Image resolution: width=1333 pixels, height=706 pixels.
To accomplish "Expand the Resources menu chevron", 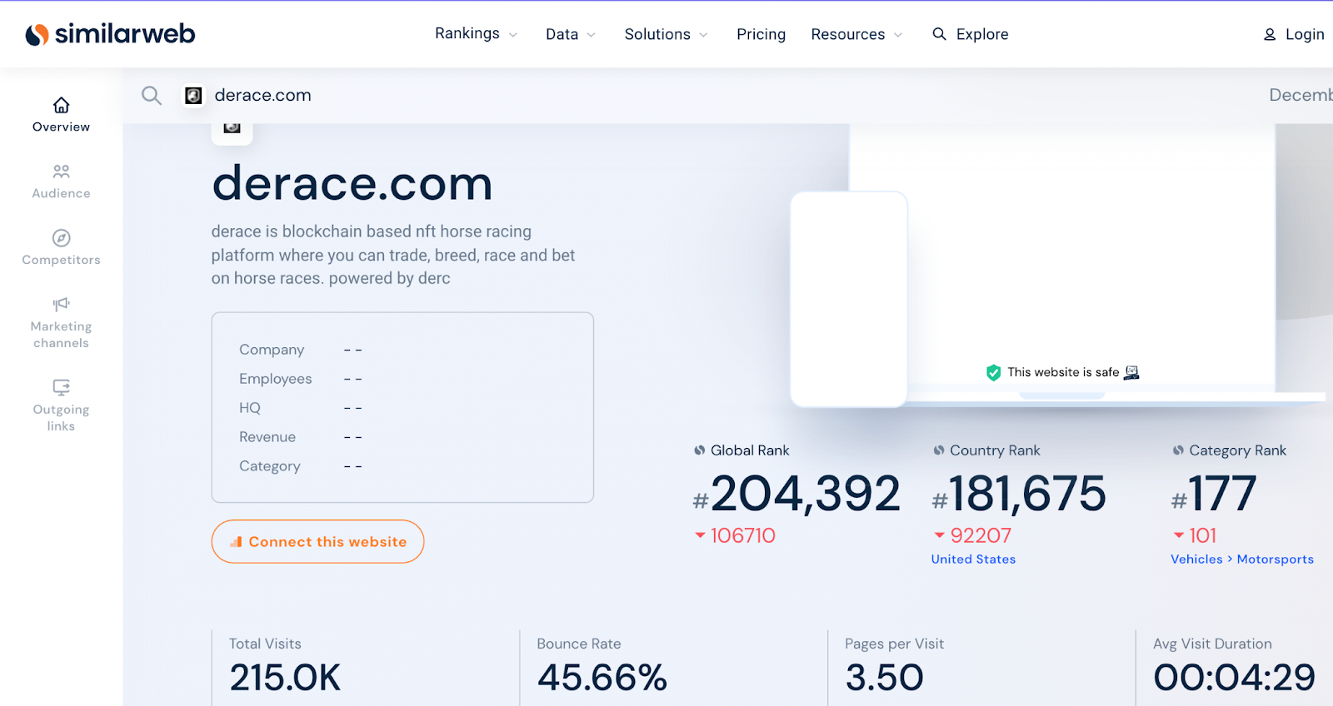I will pos(898,35).
